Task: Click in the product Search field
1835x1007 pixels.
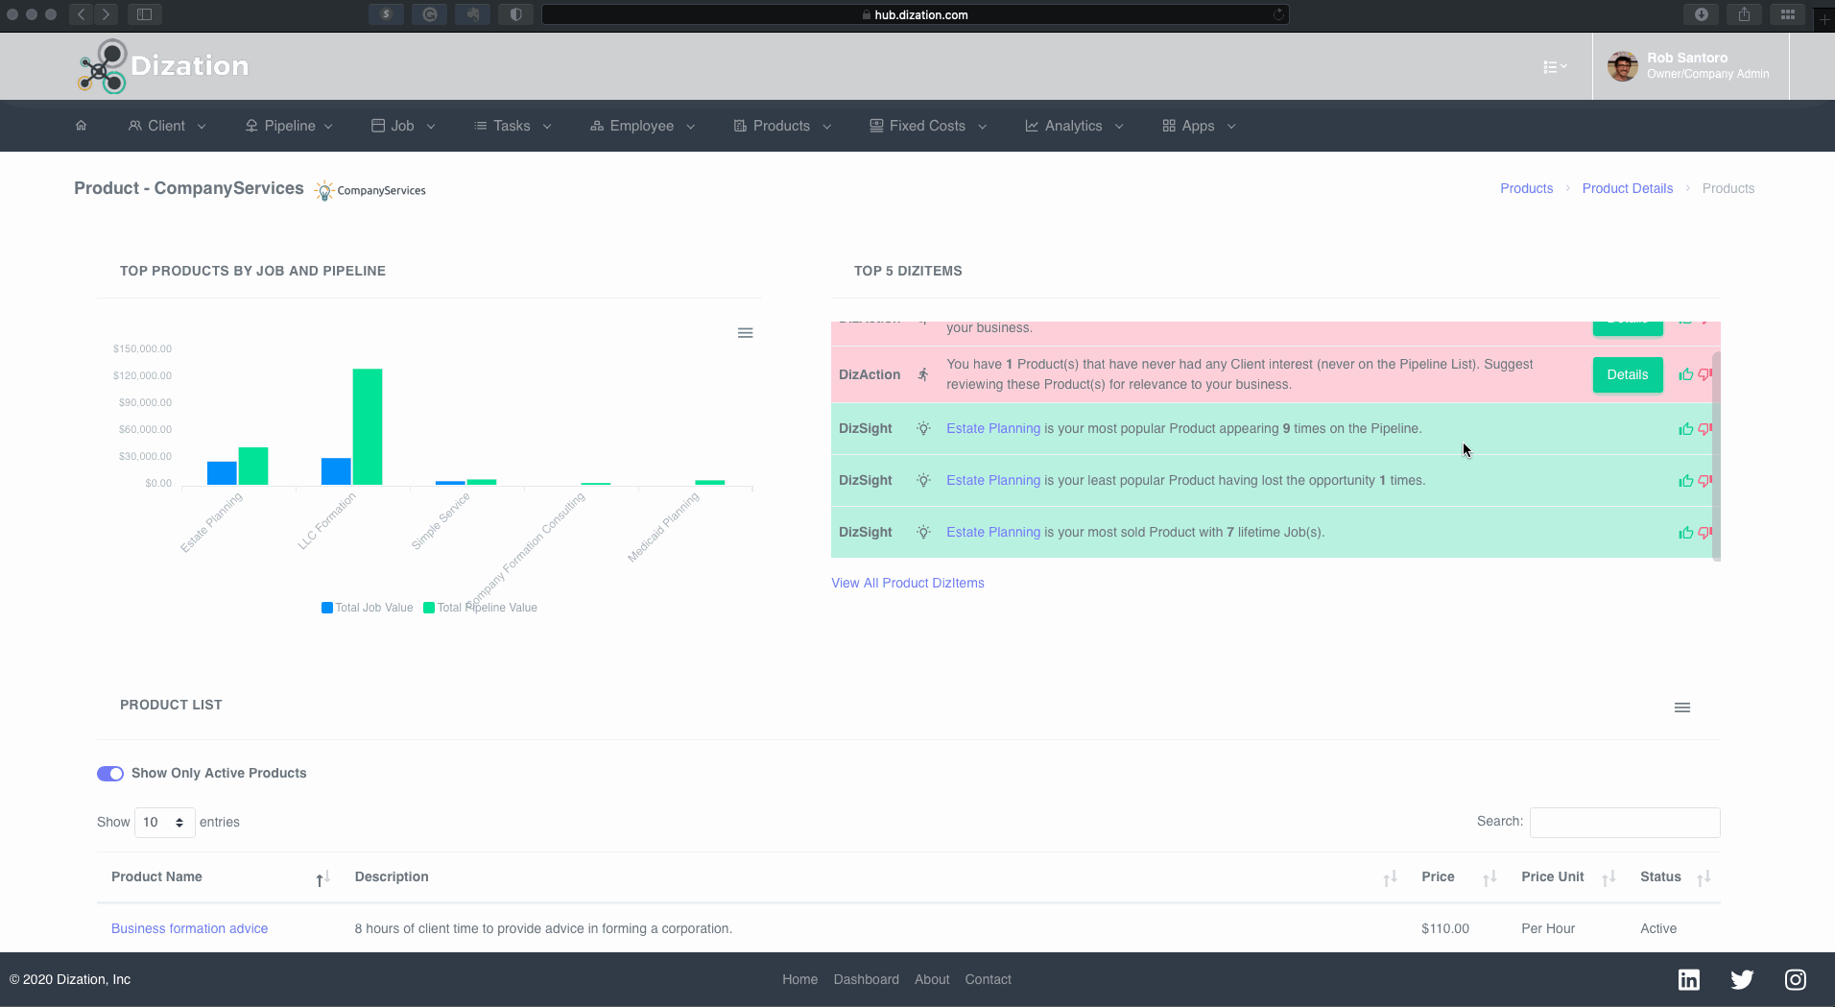Action: (x=1625, y=823)
